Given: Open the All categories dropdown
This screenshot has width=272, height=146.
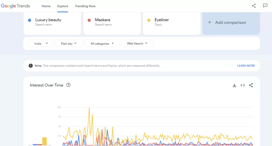Looking at the screenshot, I should pyautogui.click(x=102, y=44).
